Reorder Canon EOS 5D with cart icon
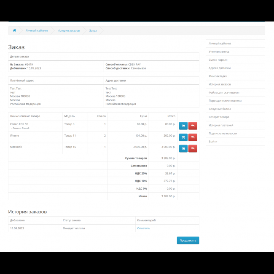The height and width of the screenshot is (274, 274). pyautogui.click(x=183, y=126)
